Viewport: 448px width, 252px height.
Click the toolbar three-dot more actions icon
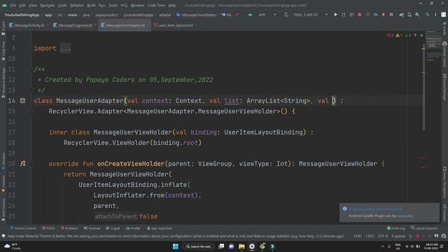[x=435, y=15]
